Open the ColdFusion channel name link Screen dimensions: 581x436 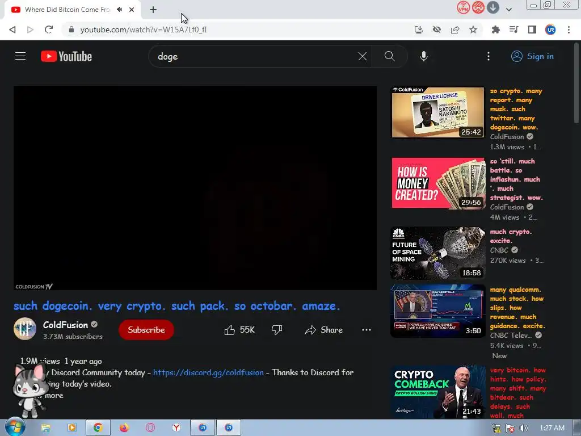(66, 325)
